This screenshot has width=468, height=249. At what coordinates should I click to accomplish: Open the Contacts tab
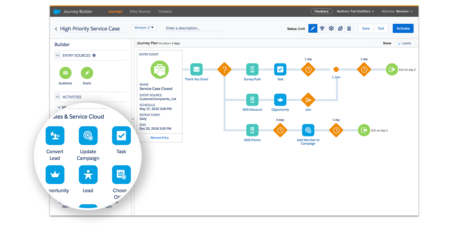pos(165,12)
